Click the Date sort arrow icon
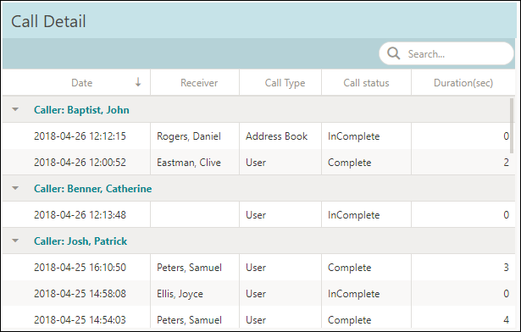 tap(138, 82)
